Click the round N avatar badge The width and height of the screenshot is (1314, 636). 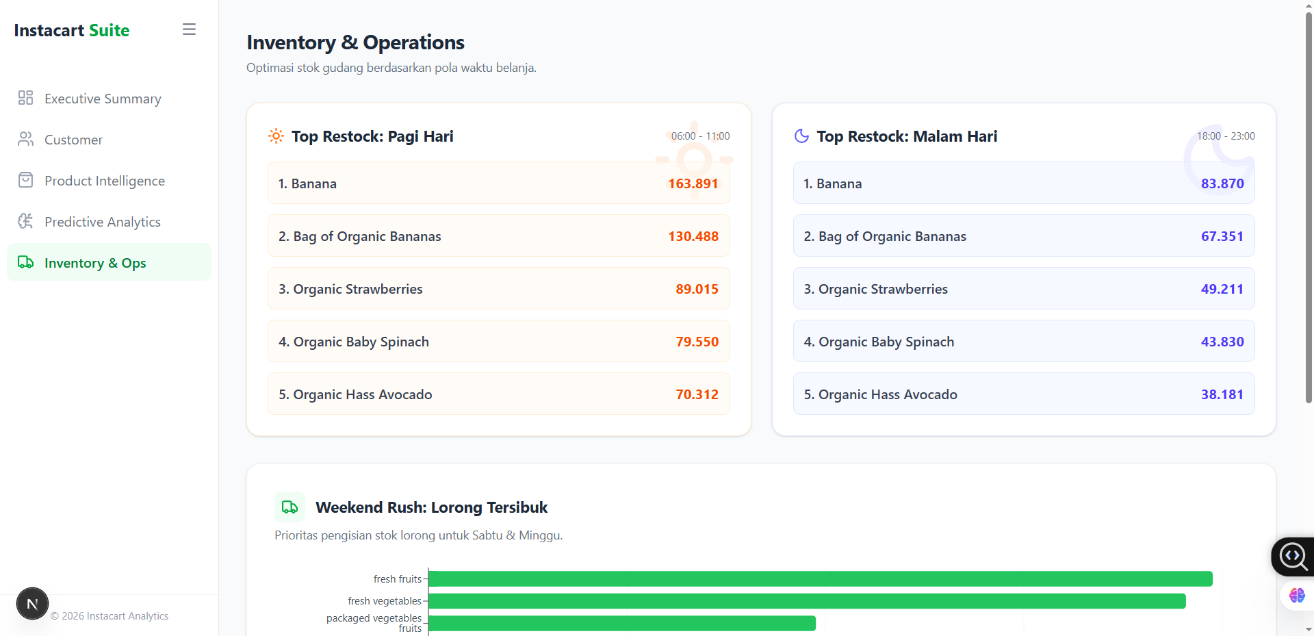coord(32,603)
